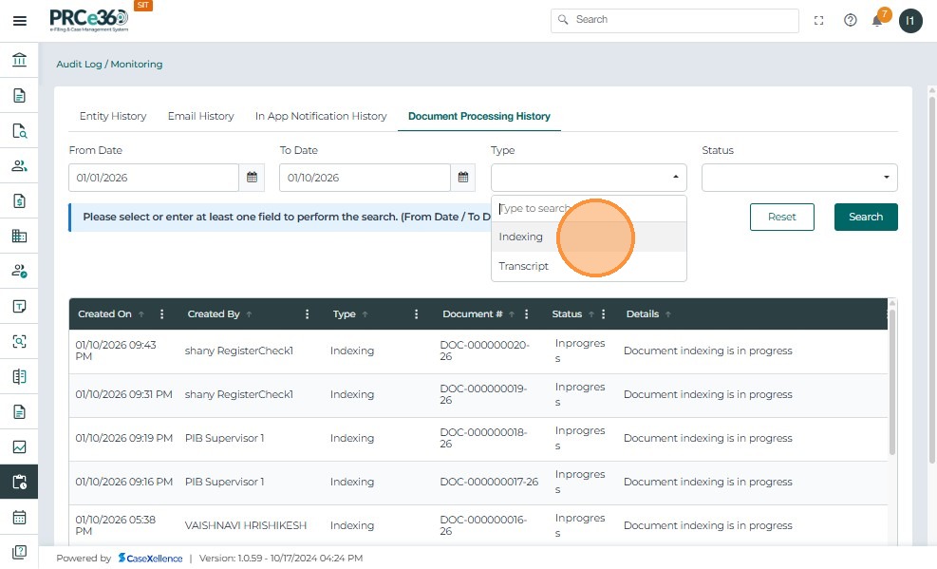Collapse the Type dropdown arrow
The image size is (937, 569).
pos(675,178)
